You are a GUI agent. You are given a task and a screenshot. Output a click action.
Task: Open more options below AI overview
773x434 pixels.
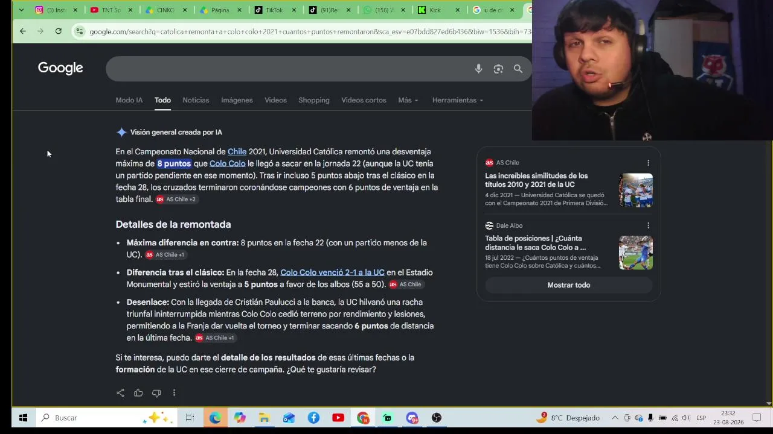174,393
